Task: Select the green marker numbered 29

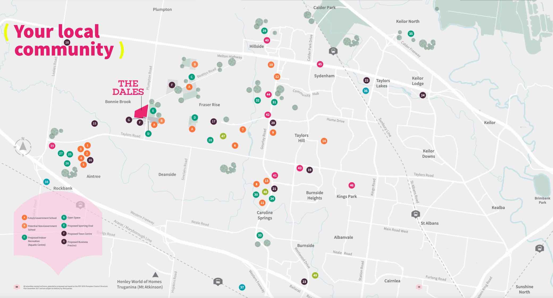Action: (x=264, y=31)
